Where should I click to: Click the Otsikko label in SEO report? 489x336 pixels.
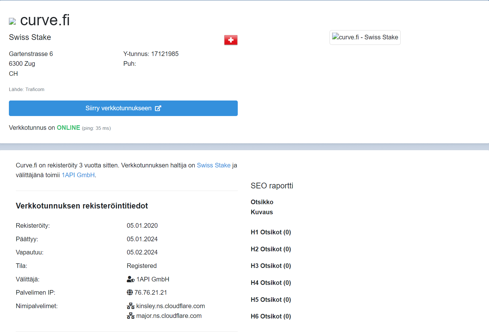point(262,202)
